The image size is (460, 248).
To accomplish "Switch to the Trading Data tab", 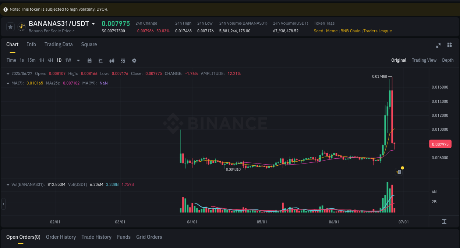I will point(59,44).
